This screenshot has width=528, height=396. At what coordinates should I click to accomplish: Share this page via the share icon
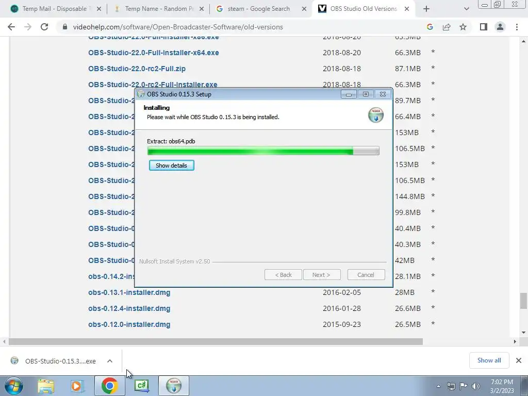447,27
